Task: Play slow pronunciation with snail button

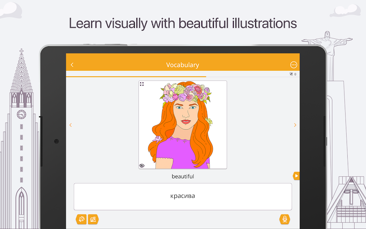Action: point(93,219)
